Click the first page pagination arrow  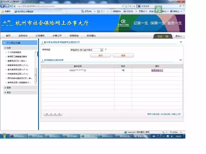coord(47,114)
